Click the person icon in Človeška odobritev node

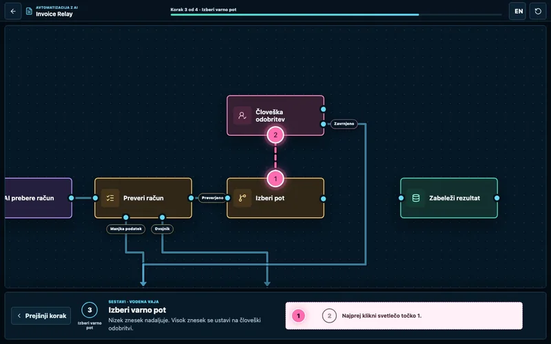click(242, 116)
